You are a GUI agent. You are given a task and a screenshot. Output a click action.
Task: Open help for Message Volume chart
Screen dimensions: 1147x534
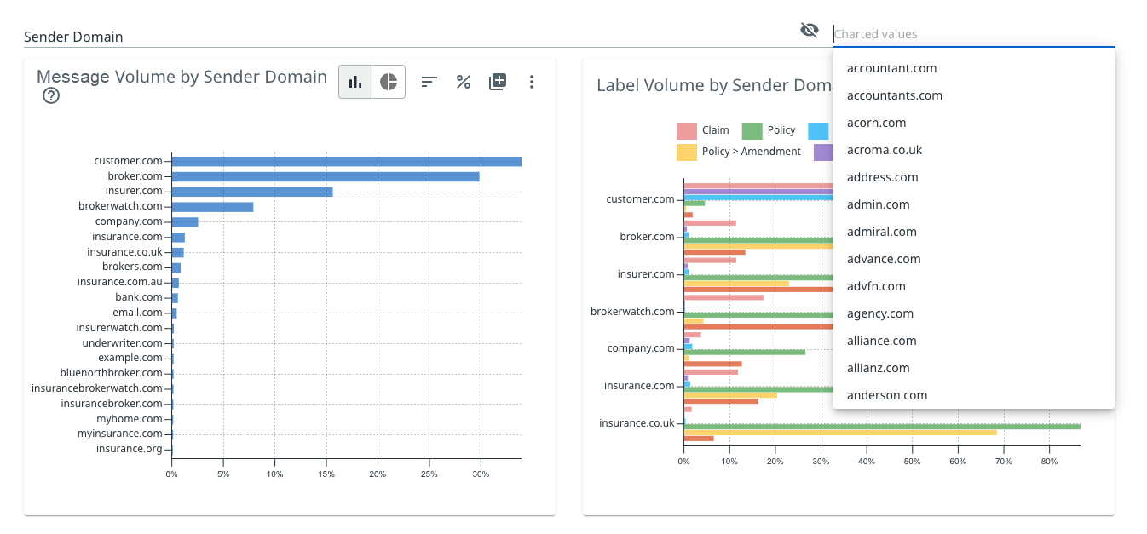point(51,96)
